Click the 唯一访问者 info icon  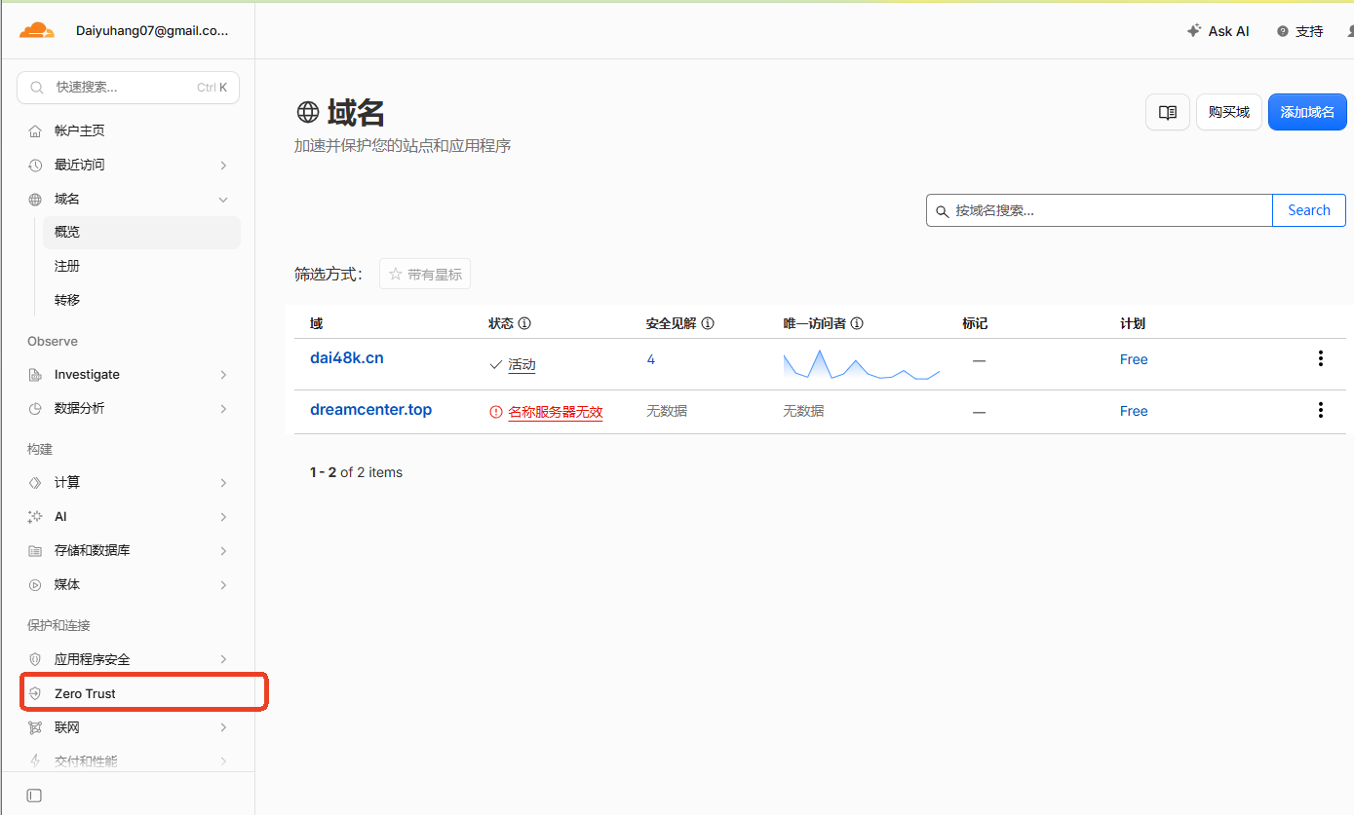[x=858, y=323]
